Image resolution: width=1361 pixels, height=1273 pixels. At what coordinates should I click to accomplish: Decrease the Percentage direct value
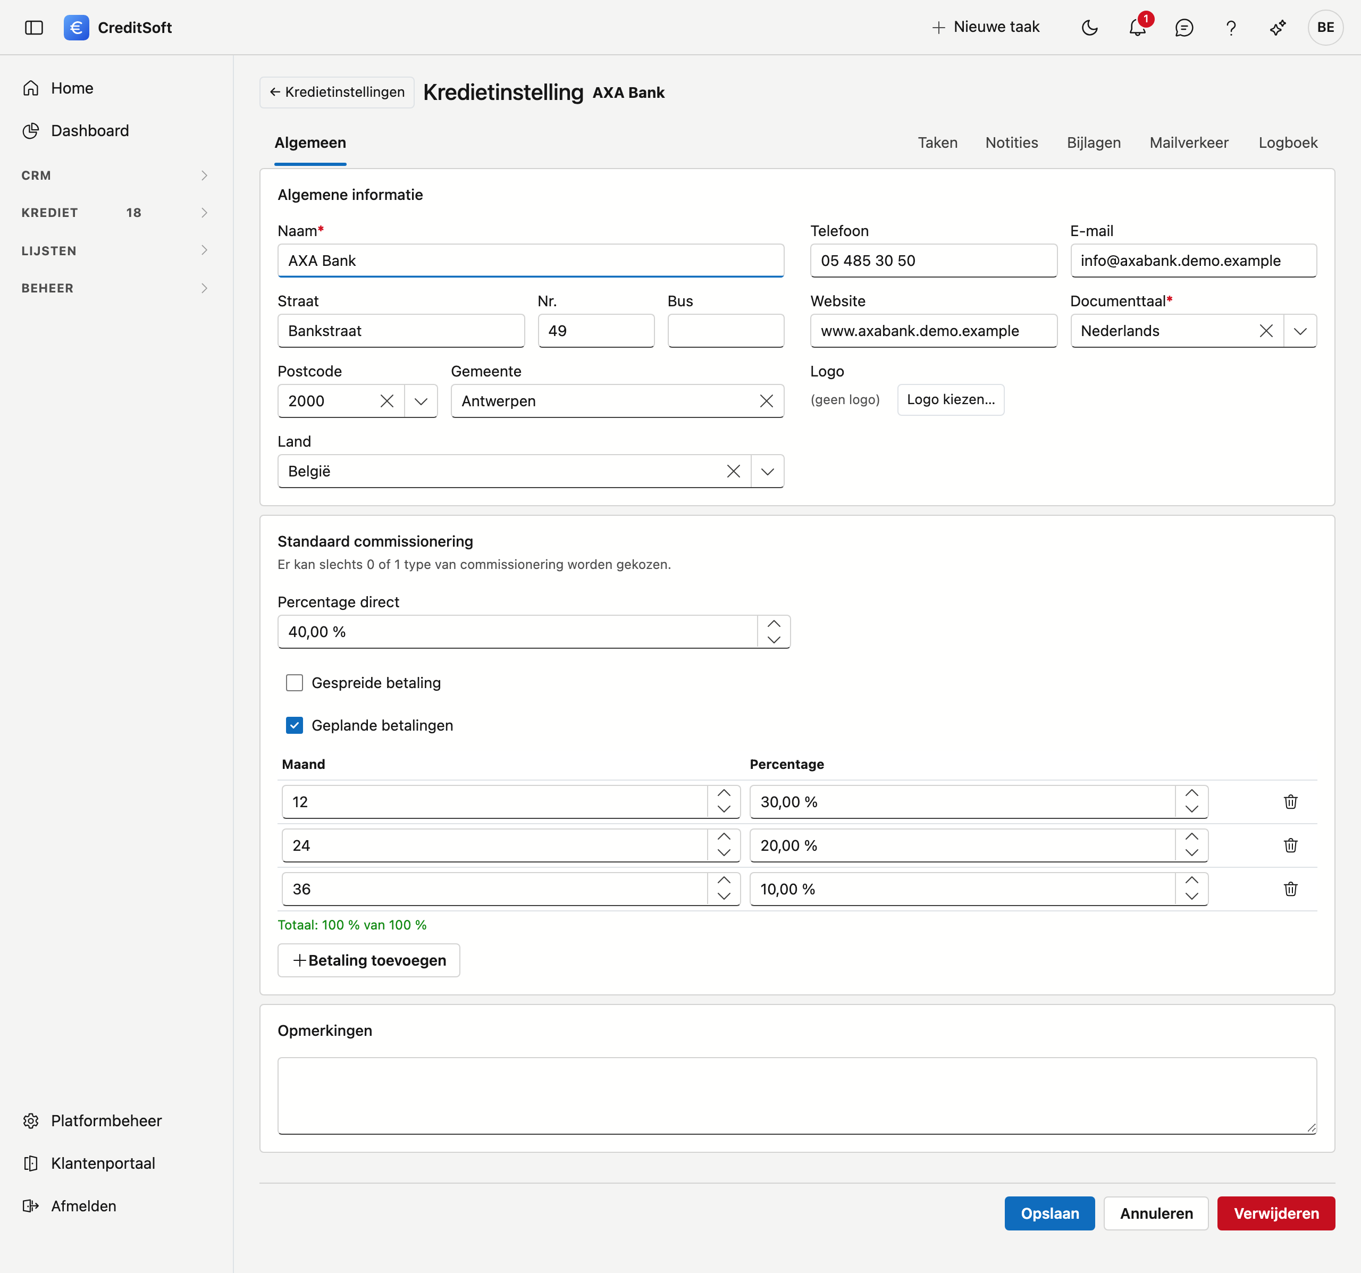[x=774, y=640]
